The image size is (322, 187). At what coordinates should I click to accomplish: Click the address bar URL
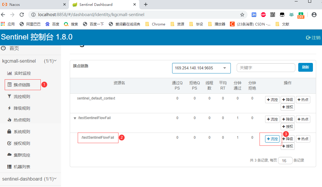tap(91, 15)
